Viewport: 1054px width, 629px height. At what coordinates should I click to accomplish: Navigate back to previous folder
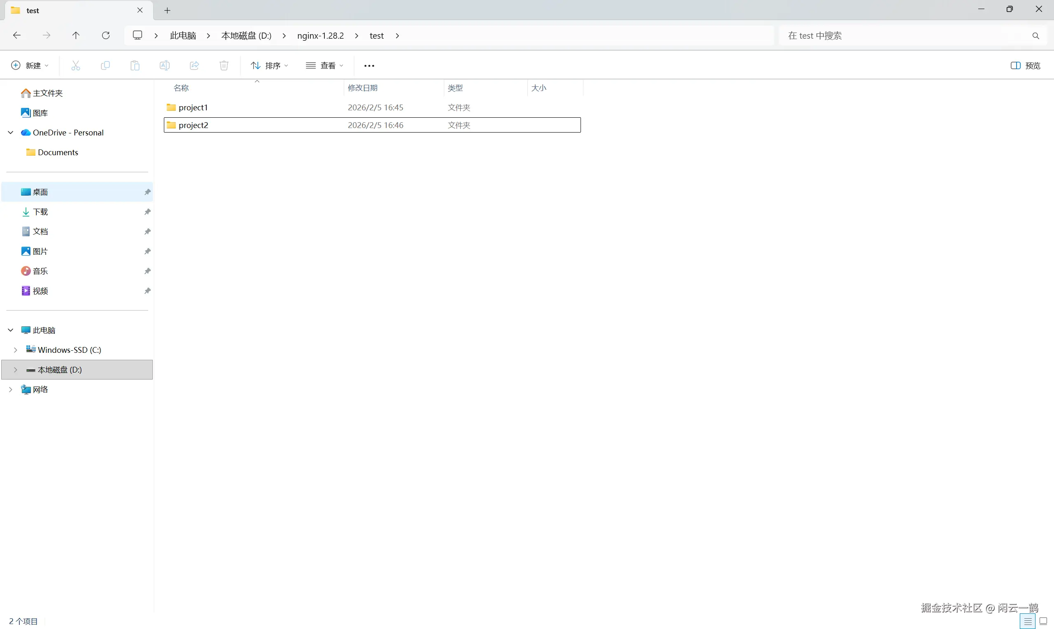pos(17,35)
